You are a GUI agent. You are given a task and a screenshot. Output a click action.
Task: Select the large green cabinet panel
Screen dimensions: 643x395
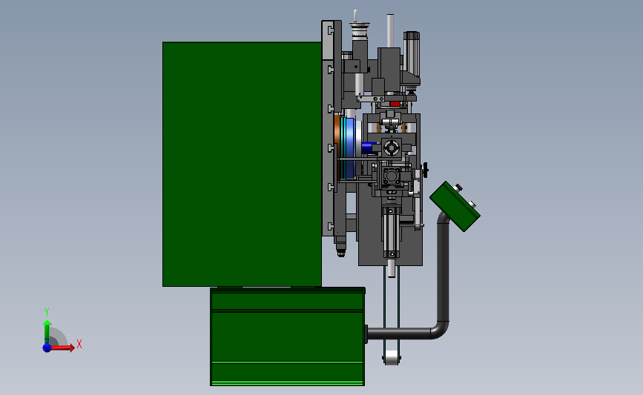pos(242,164)
